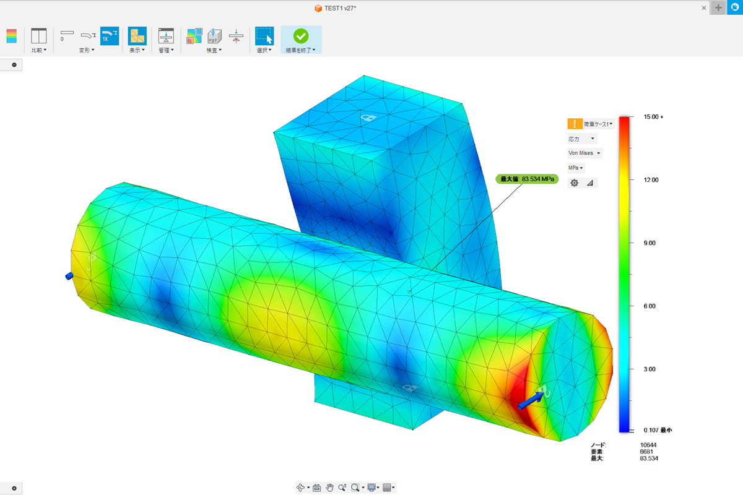743x495 pixels.
Task: Click the compare split-view icon
Action: tap(38, 36)
